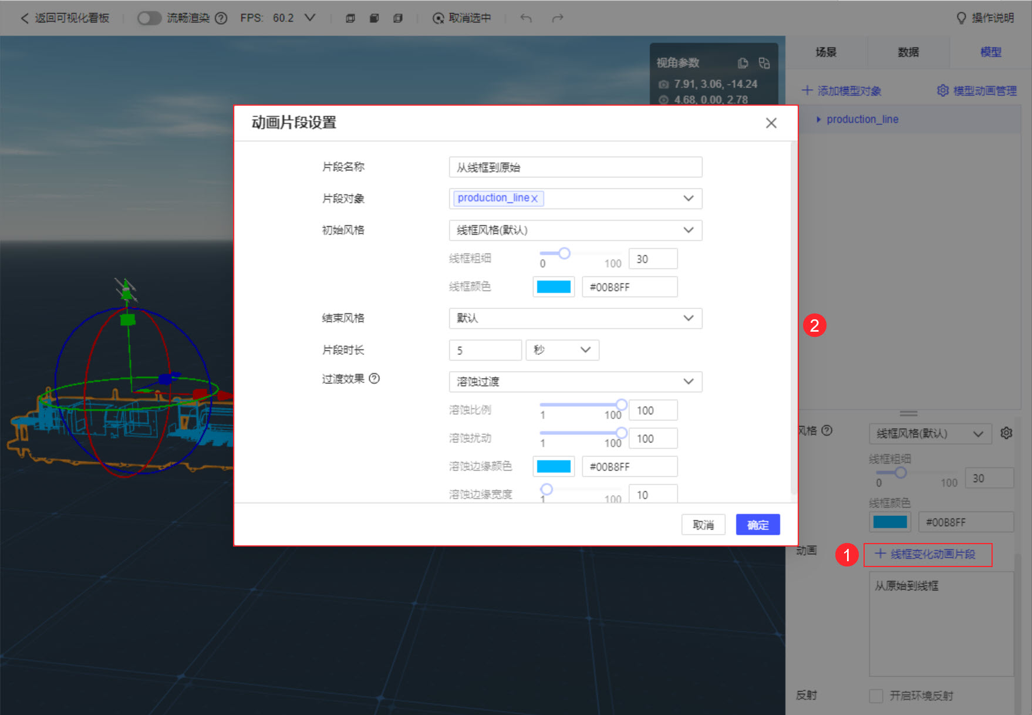Adjust the 溶蚀比例 slider
Screen dimensions: 1032x715
pyautogui.click(x=621, y=404)
